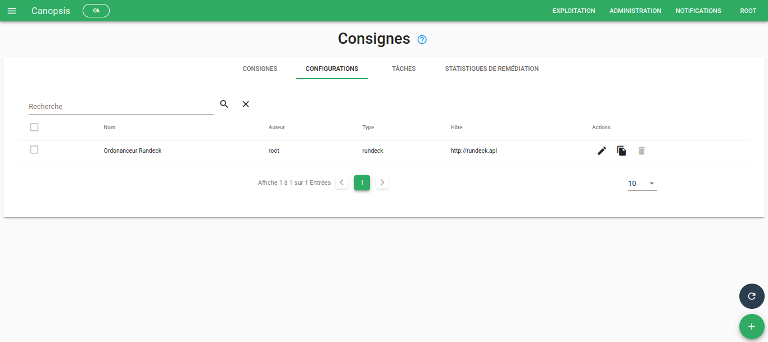This screenshot has height=342, width=768.
Task: Click the Ok status chip
Action: click(96, 11)
